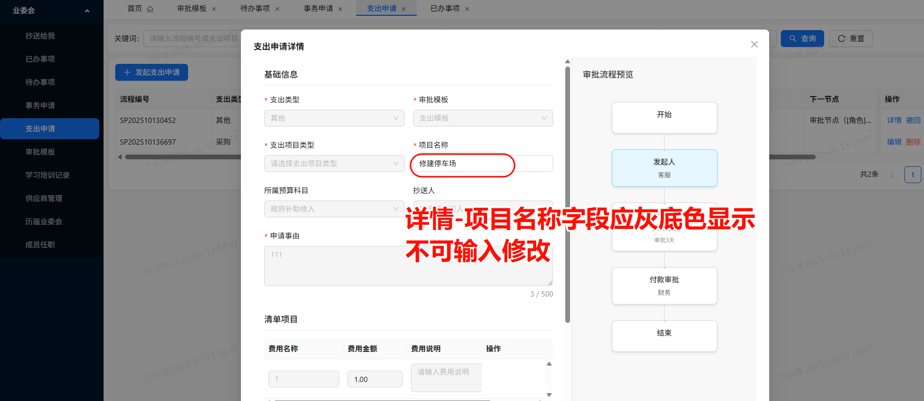This screenshot has height=401, width=924.
Task: Collapse the 业委会 sidebar group arrow
Action: point(87,11)
